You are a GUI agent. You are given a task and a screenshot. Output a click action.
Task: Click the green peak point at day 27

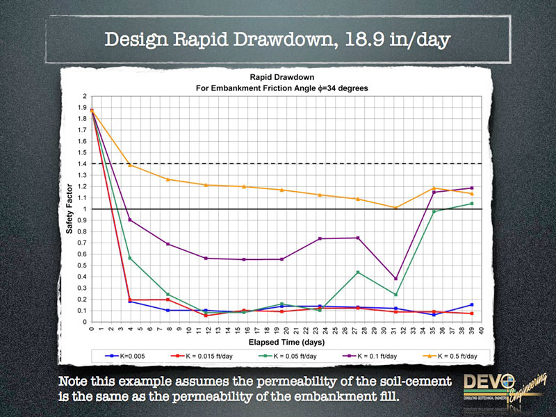tap(357, 272)
